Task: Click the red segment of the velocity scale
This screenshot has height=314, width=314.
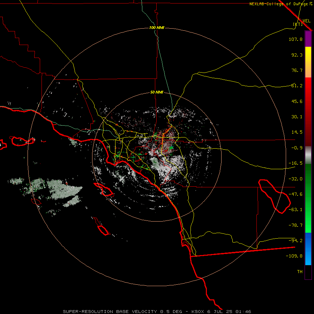Action: 308,112
